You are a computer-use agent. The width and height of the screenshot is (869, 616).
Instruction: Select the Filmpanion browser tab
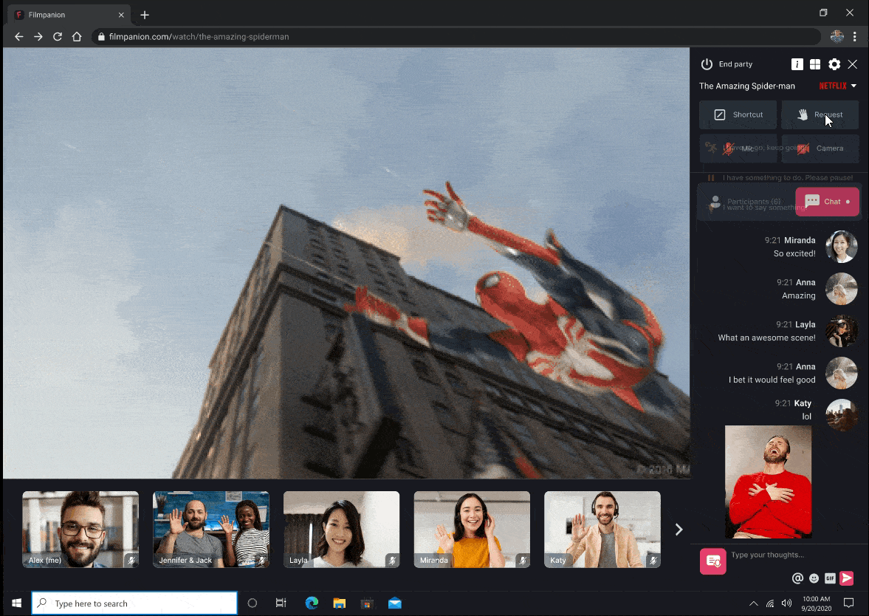pos(69,15)
